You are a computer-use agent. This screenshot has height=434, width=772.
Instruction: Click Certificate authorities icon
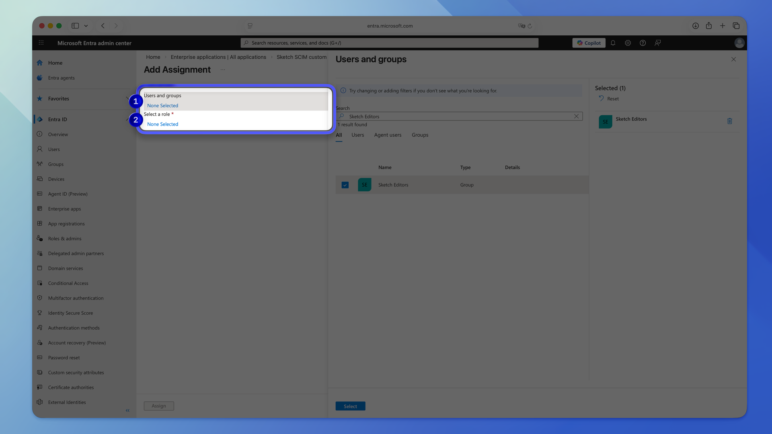pos(39,387)
